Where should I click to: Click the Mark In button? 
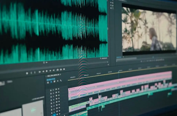coord(31,73)
